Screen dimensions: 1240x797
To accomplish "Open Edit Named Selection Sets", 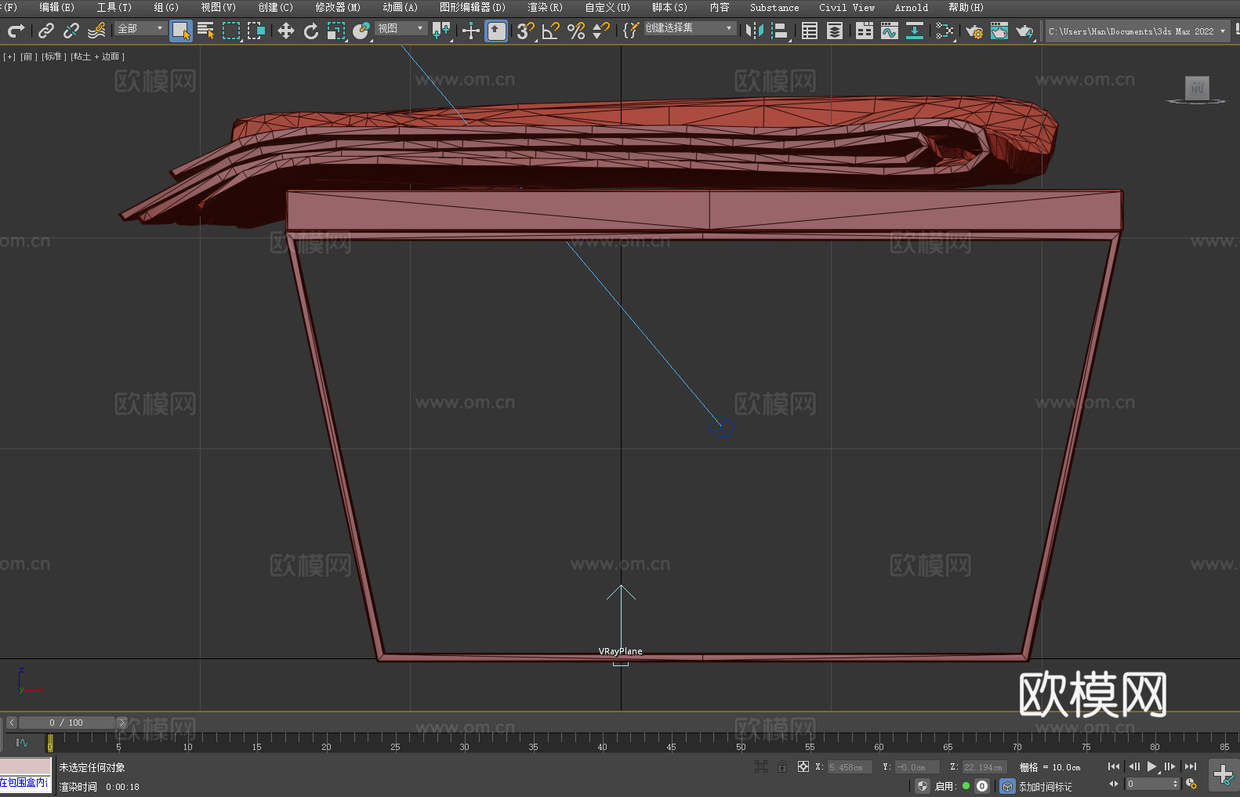I will pyautogui.click(x=630, y=31).
